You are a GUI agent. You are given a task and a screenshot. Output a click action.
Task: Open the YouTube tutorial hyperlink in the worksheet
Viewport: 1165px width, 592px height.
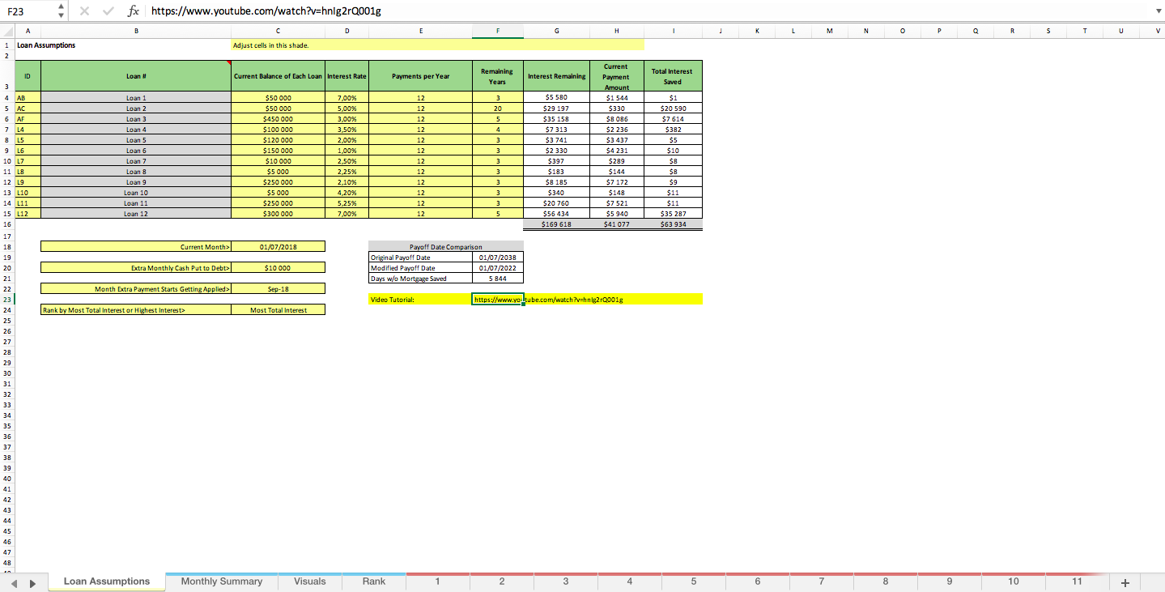(x=548, y=299)
